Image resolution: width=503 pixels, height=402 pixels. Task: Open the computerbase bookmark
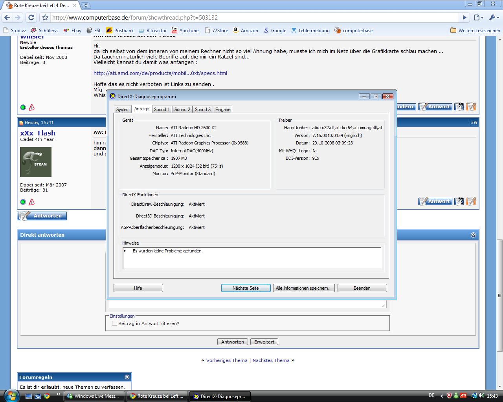pos(353,30)
